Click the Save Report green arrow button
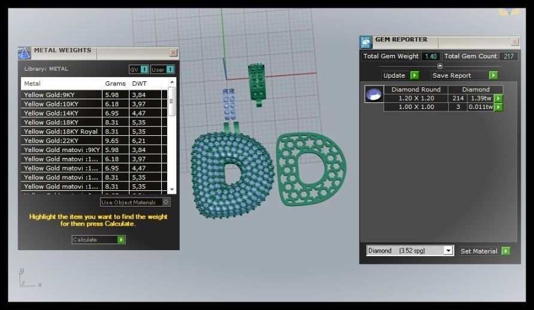This screenshot has width=534, height=310. pyautogui.click(x=493, y=75)
